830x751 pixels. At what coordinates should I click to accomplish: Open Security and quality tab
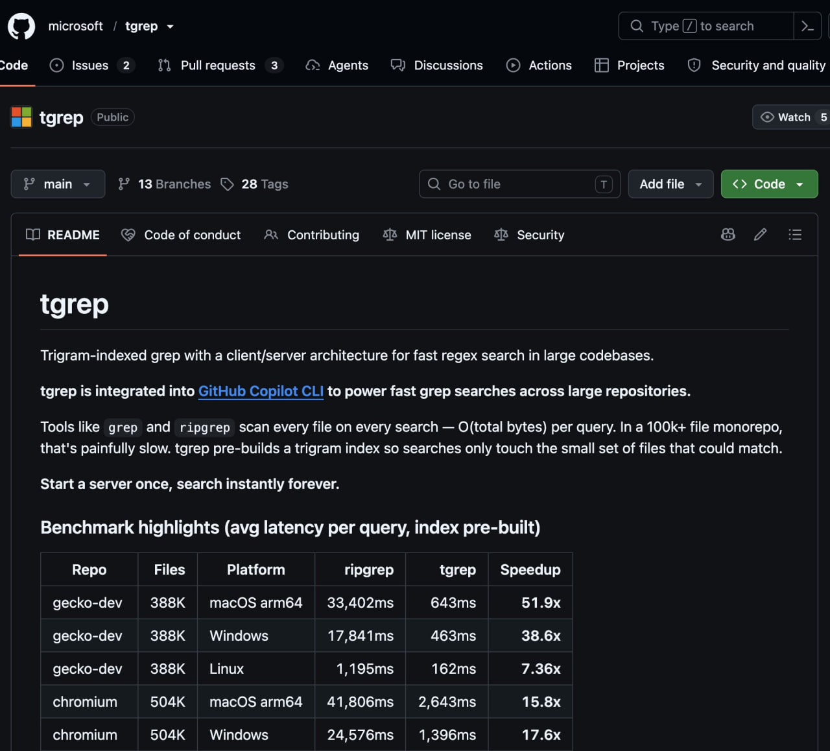pos(757,66)
